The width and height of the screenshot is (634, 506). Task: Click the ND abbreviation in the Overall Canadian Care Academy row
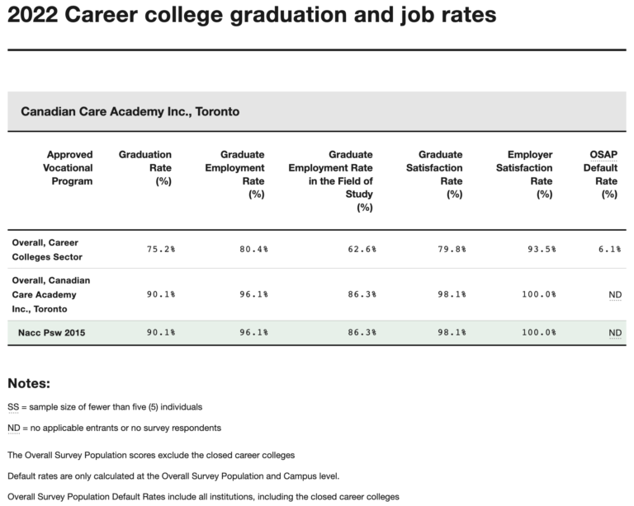tap(614, 295)
